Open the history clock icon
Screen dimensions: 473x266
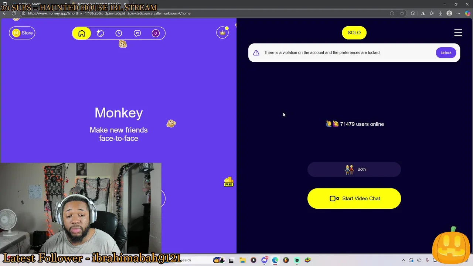pos(119,33)
